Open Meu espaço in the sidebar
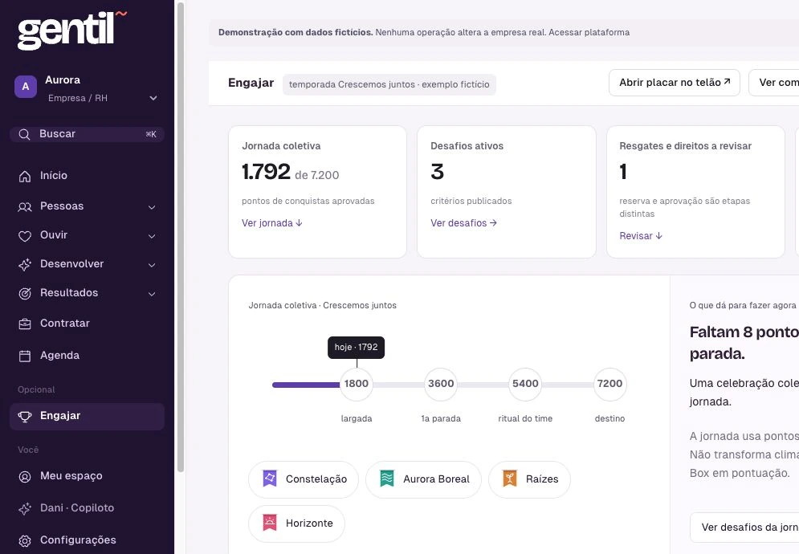Image resolution: width=799 pixels, height=554 pixels. [x=87, y=476]
